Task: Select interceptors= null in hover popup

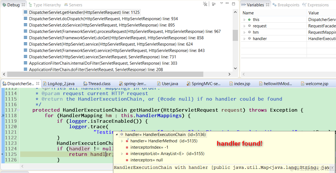Action: 147,160
